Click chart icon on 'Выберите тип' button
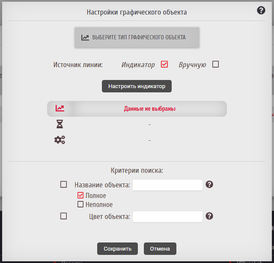The image size is (274, 263). (85, 38)
